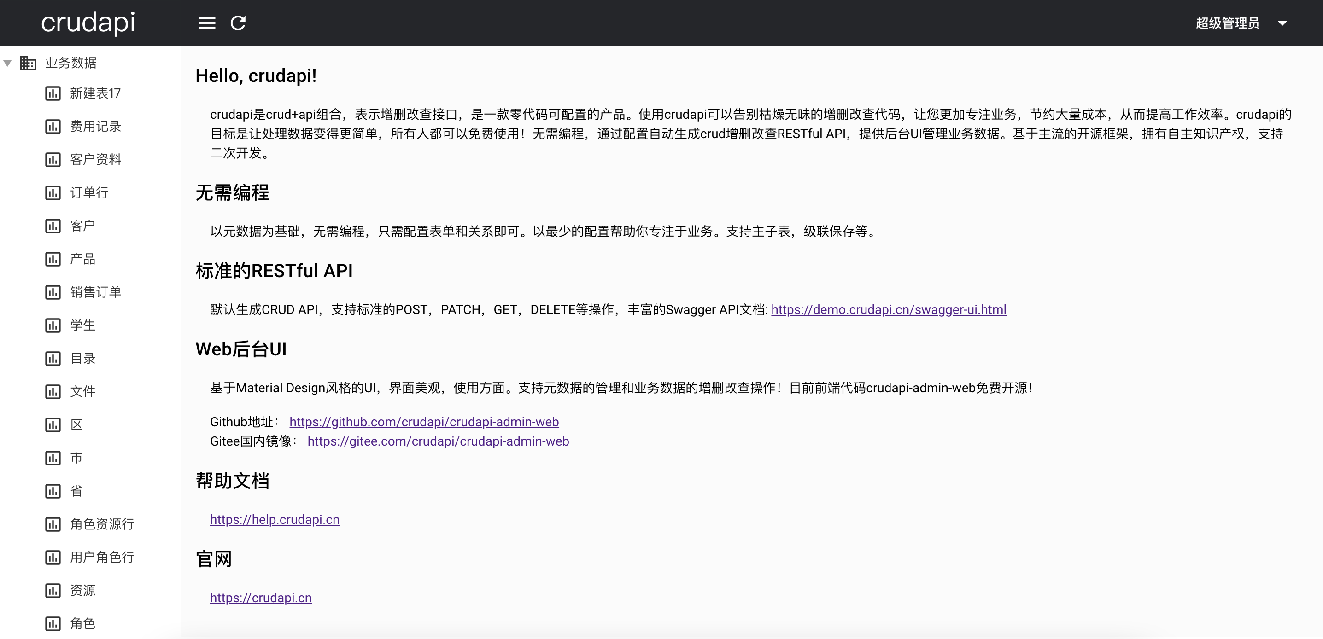Click the refresh icon in top bar

(238, 23)
